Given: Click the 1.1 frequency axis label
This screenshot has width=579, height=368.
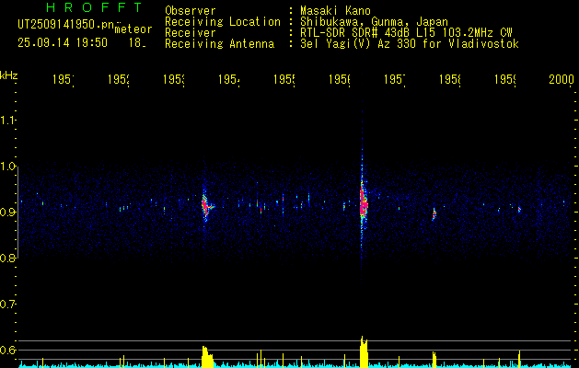Looking at the screenshot, I should click(x=8, y=121).
